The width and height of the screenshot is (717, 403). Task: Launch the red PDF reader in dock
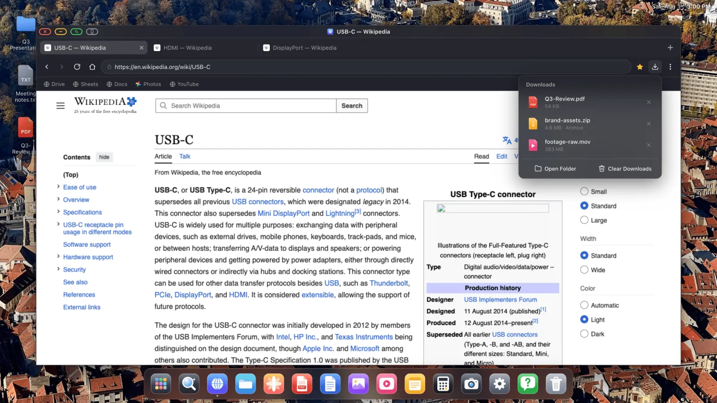302,384
